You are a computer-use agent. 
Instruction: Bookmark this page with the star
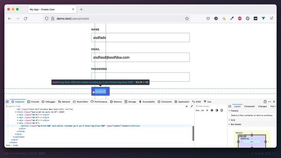[187, 18]
